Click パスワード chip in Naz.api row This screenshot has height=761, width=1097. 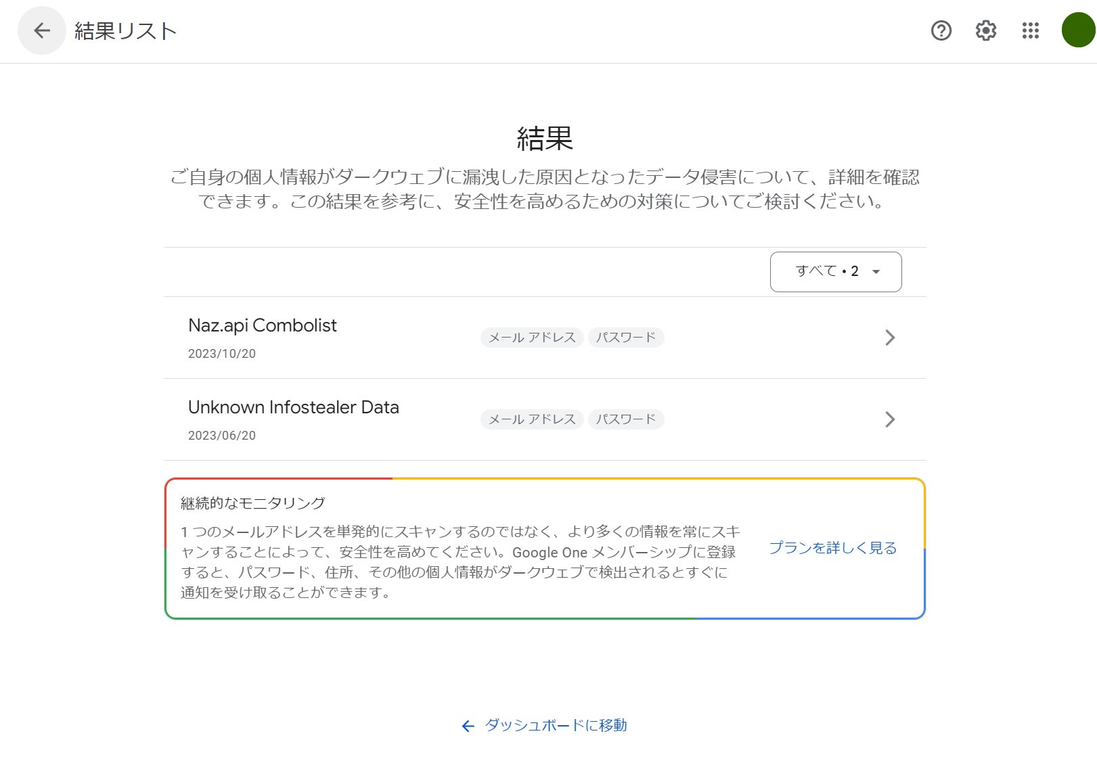pos(625,338)
